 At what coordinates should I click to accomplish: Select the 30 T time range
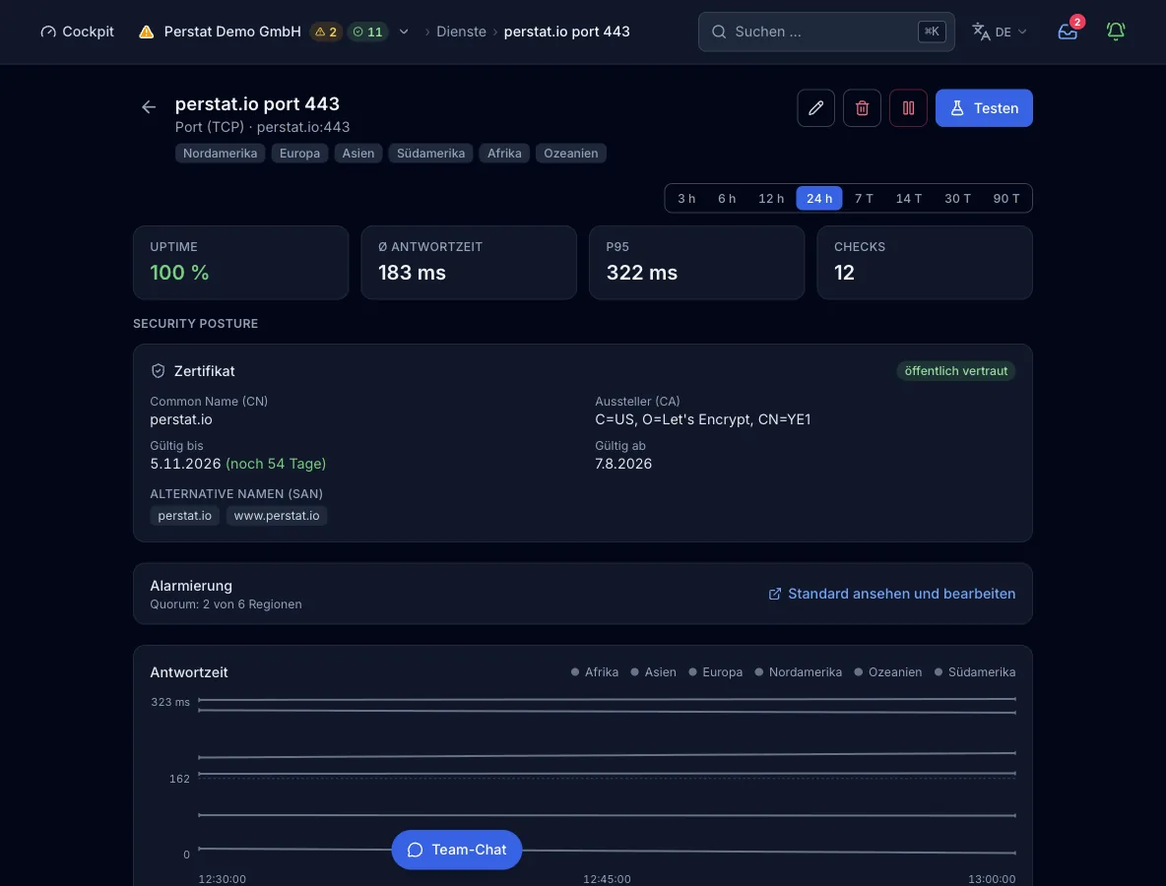958,199
